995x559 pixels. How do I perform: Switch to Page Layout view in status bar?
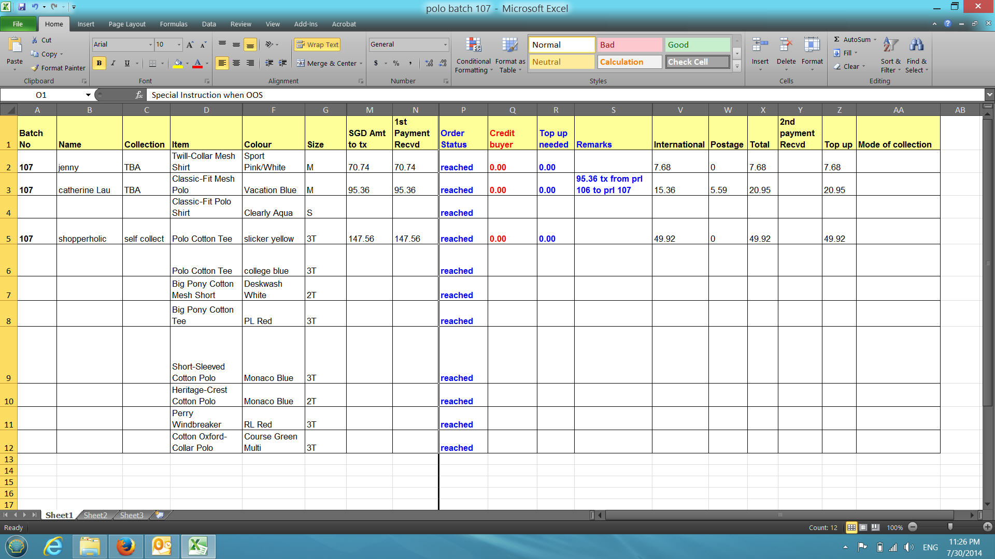click(863, 527)
